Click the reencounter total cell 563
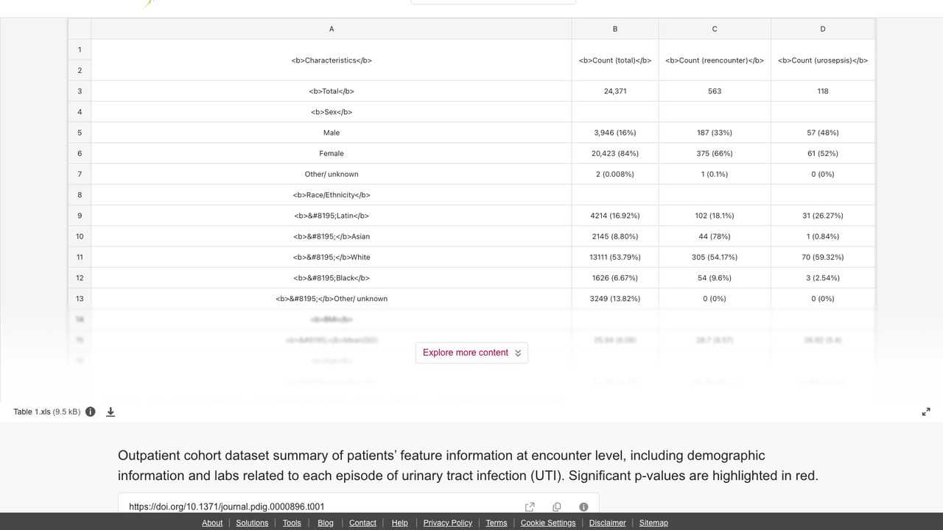This screenshot has height=530, width=943. (715, 91)
